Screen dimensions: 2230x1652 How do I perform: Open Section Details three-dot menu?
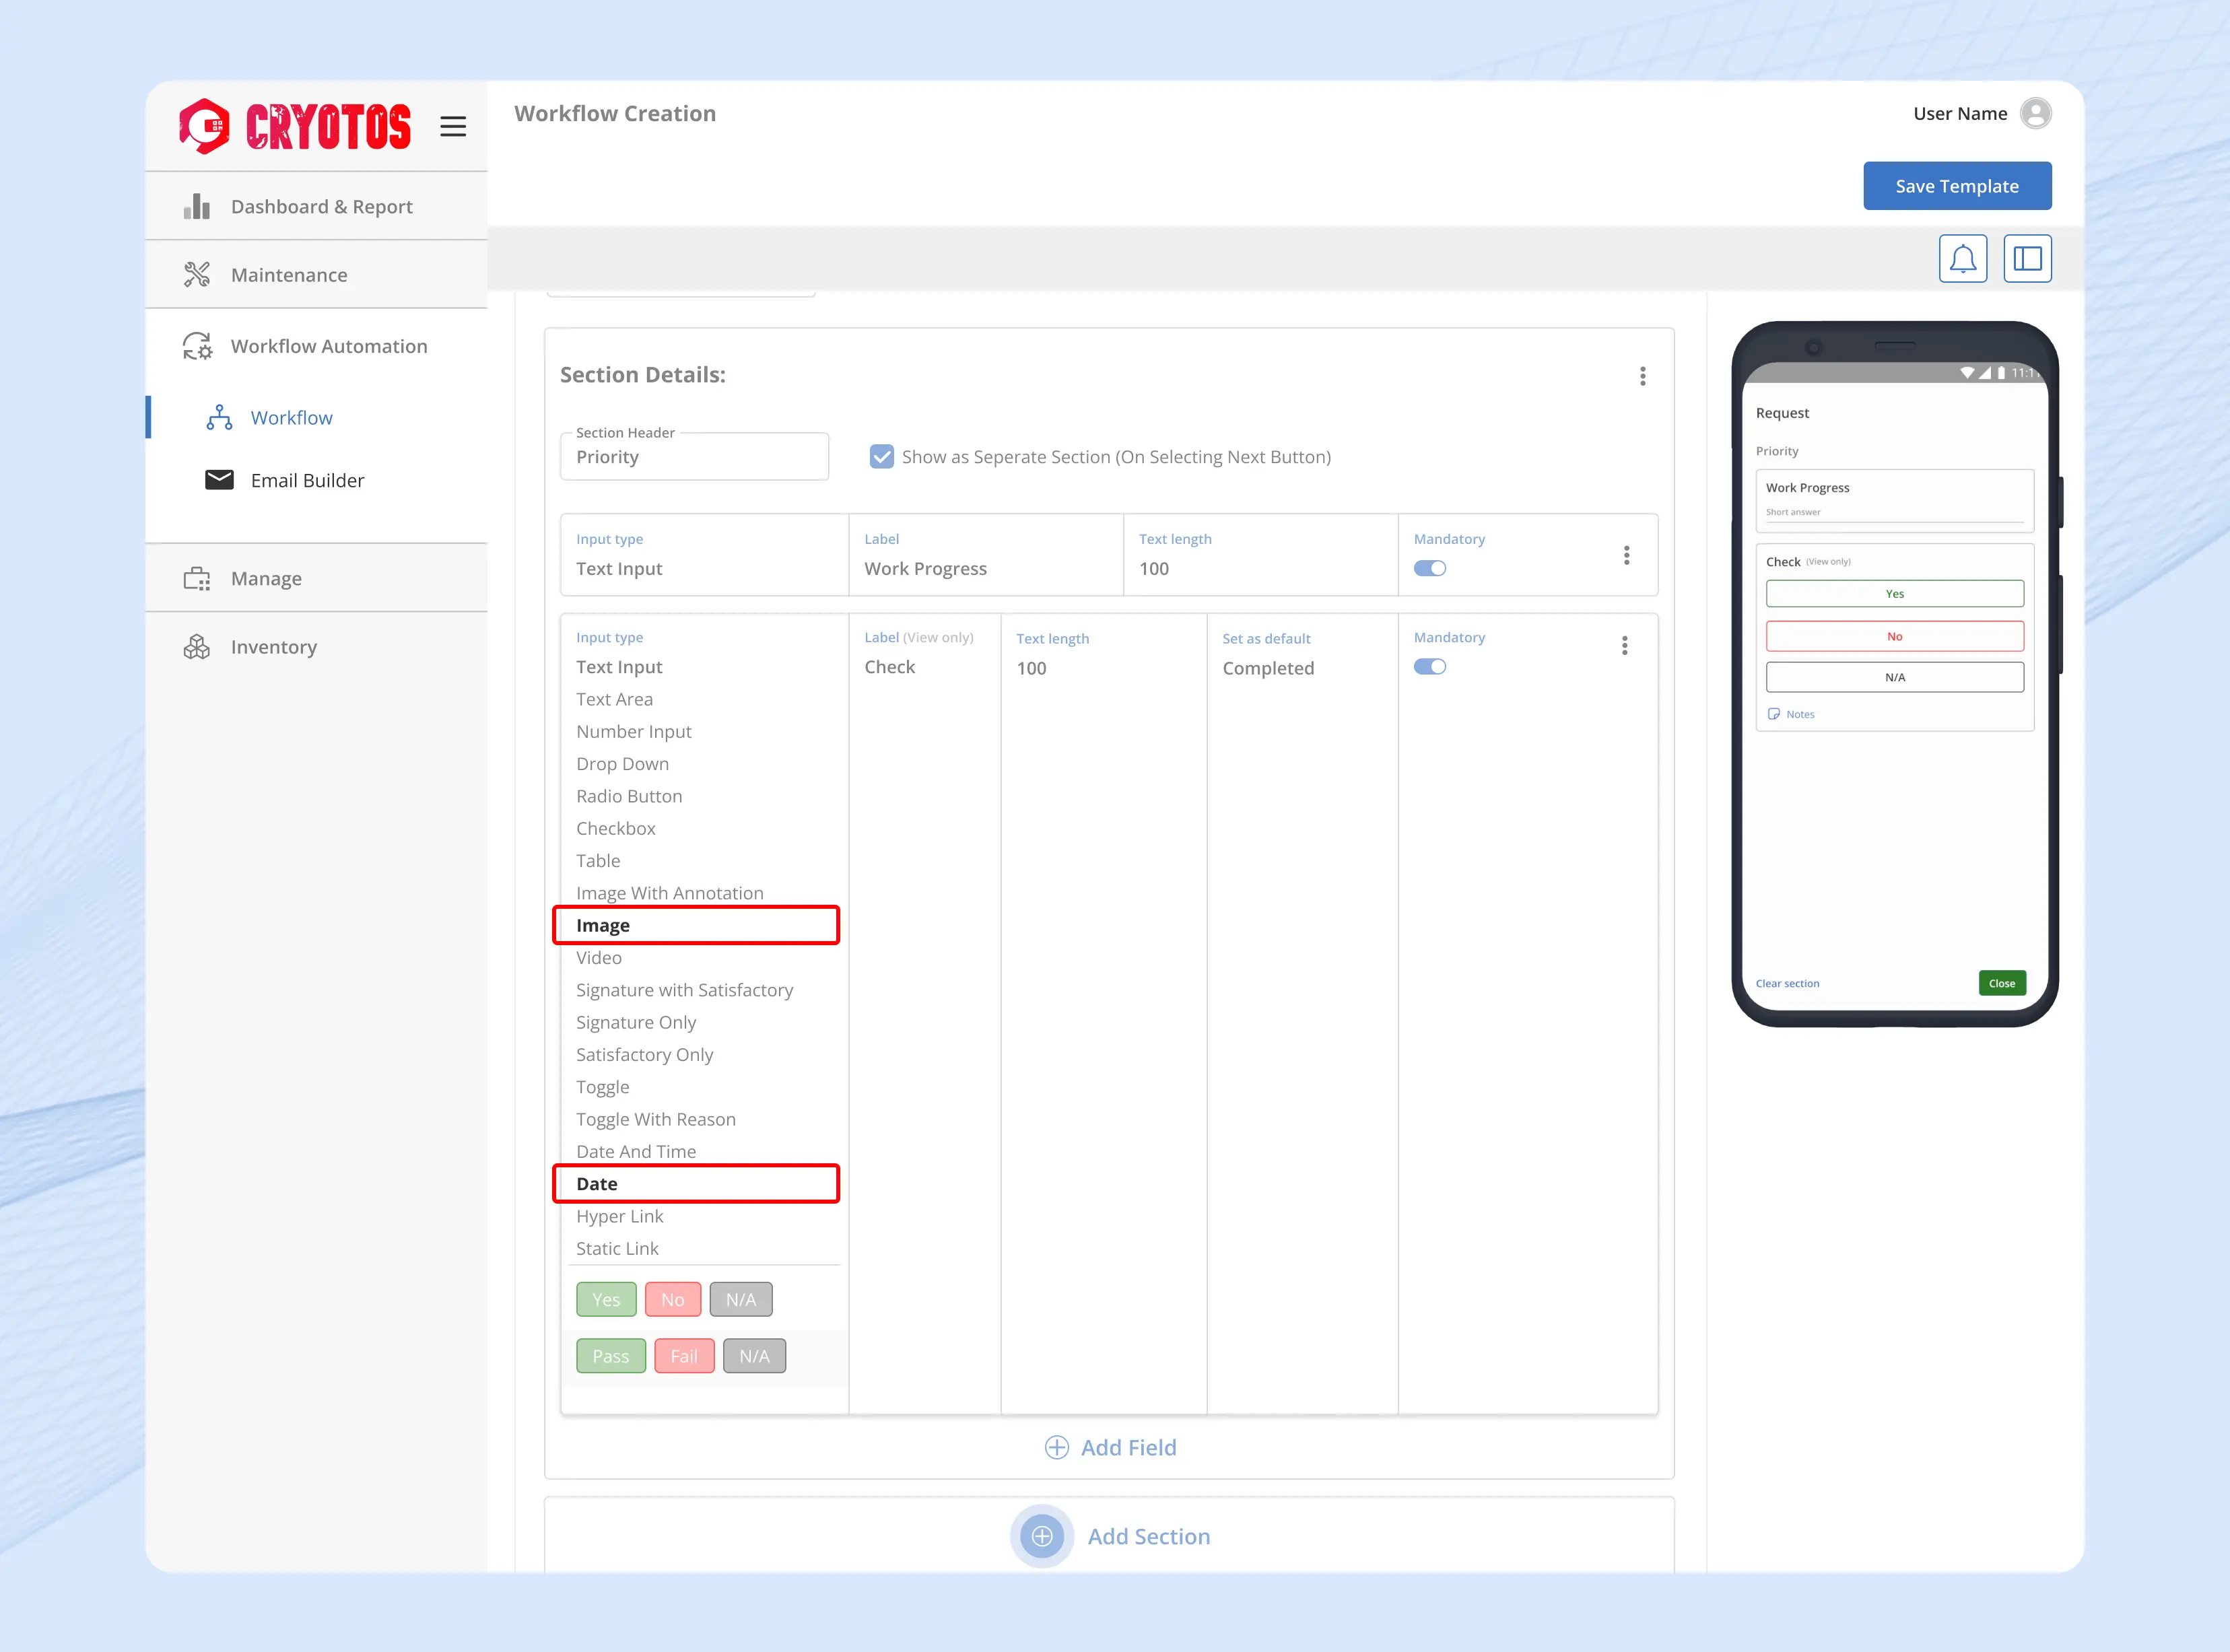pyautogui.click(x=1642, y=376)
